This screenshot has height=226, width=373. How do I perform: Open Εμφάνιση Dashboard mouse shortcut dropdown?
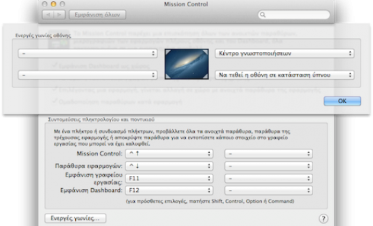pos(269,191)
